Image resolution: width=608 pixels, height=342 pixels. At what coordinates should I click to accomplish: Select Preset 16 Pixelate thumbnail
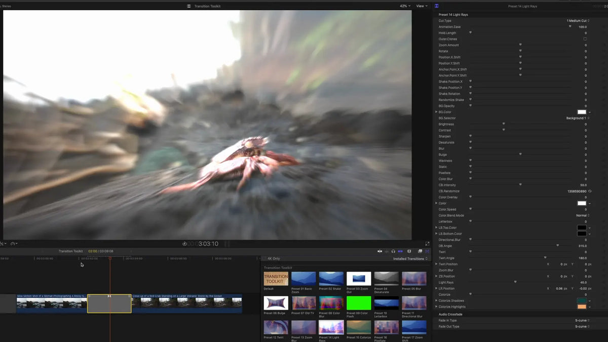[x=387, y=327]
